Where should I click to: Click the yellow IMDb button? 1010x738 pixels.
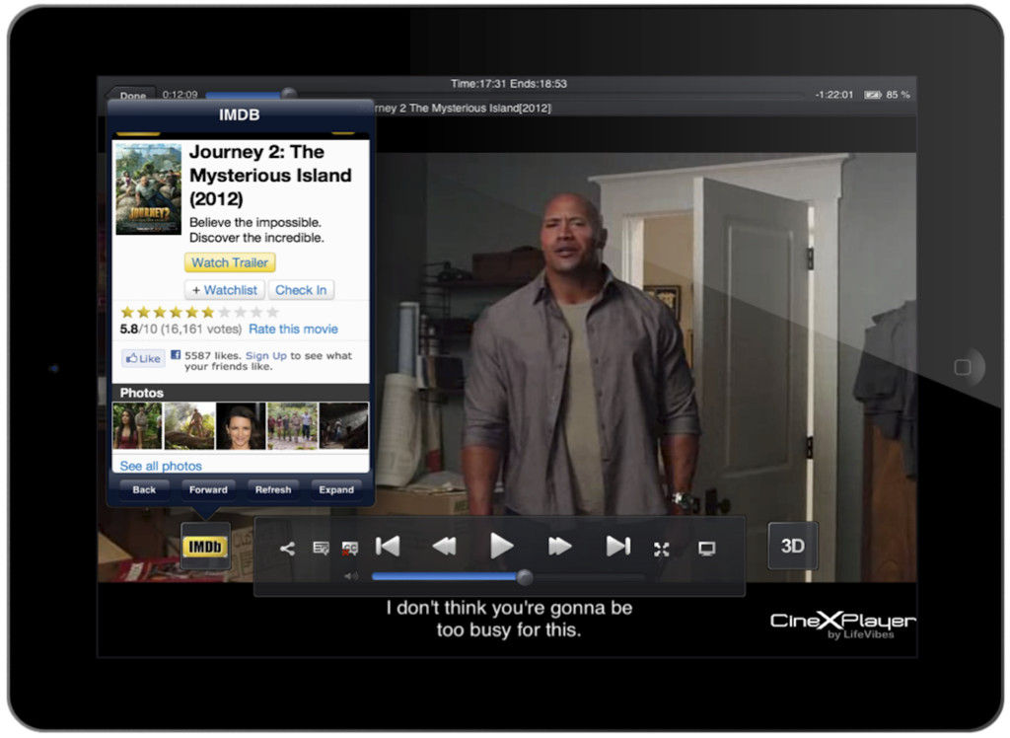(x=205, y=548)
